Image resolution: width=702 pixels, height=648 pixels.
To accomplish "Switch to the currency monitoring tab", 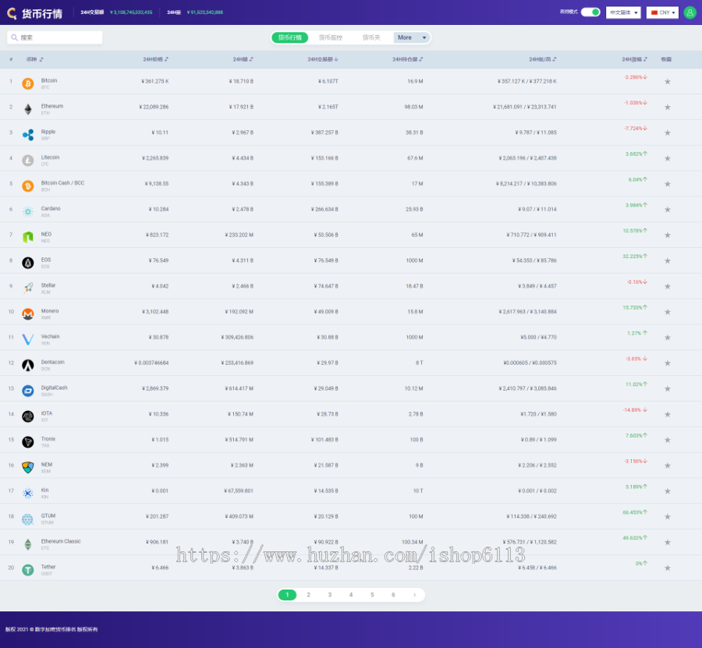I will (x=331, y=37).
